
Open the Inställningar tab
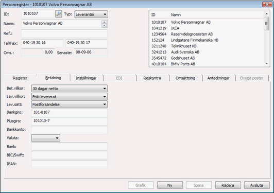pos(86,78)
